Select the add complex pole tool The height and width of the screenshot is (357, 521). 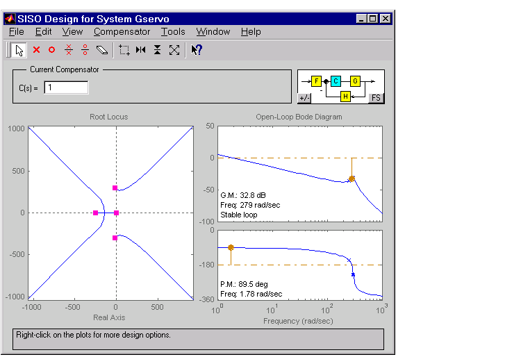tap(68, 50)
